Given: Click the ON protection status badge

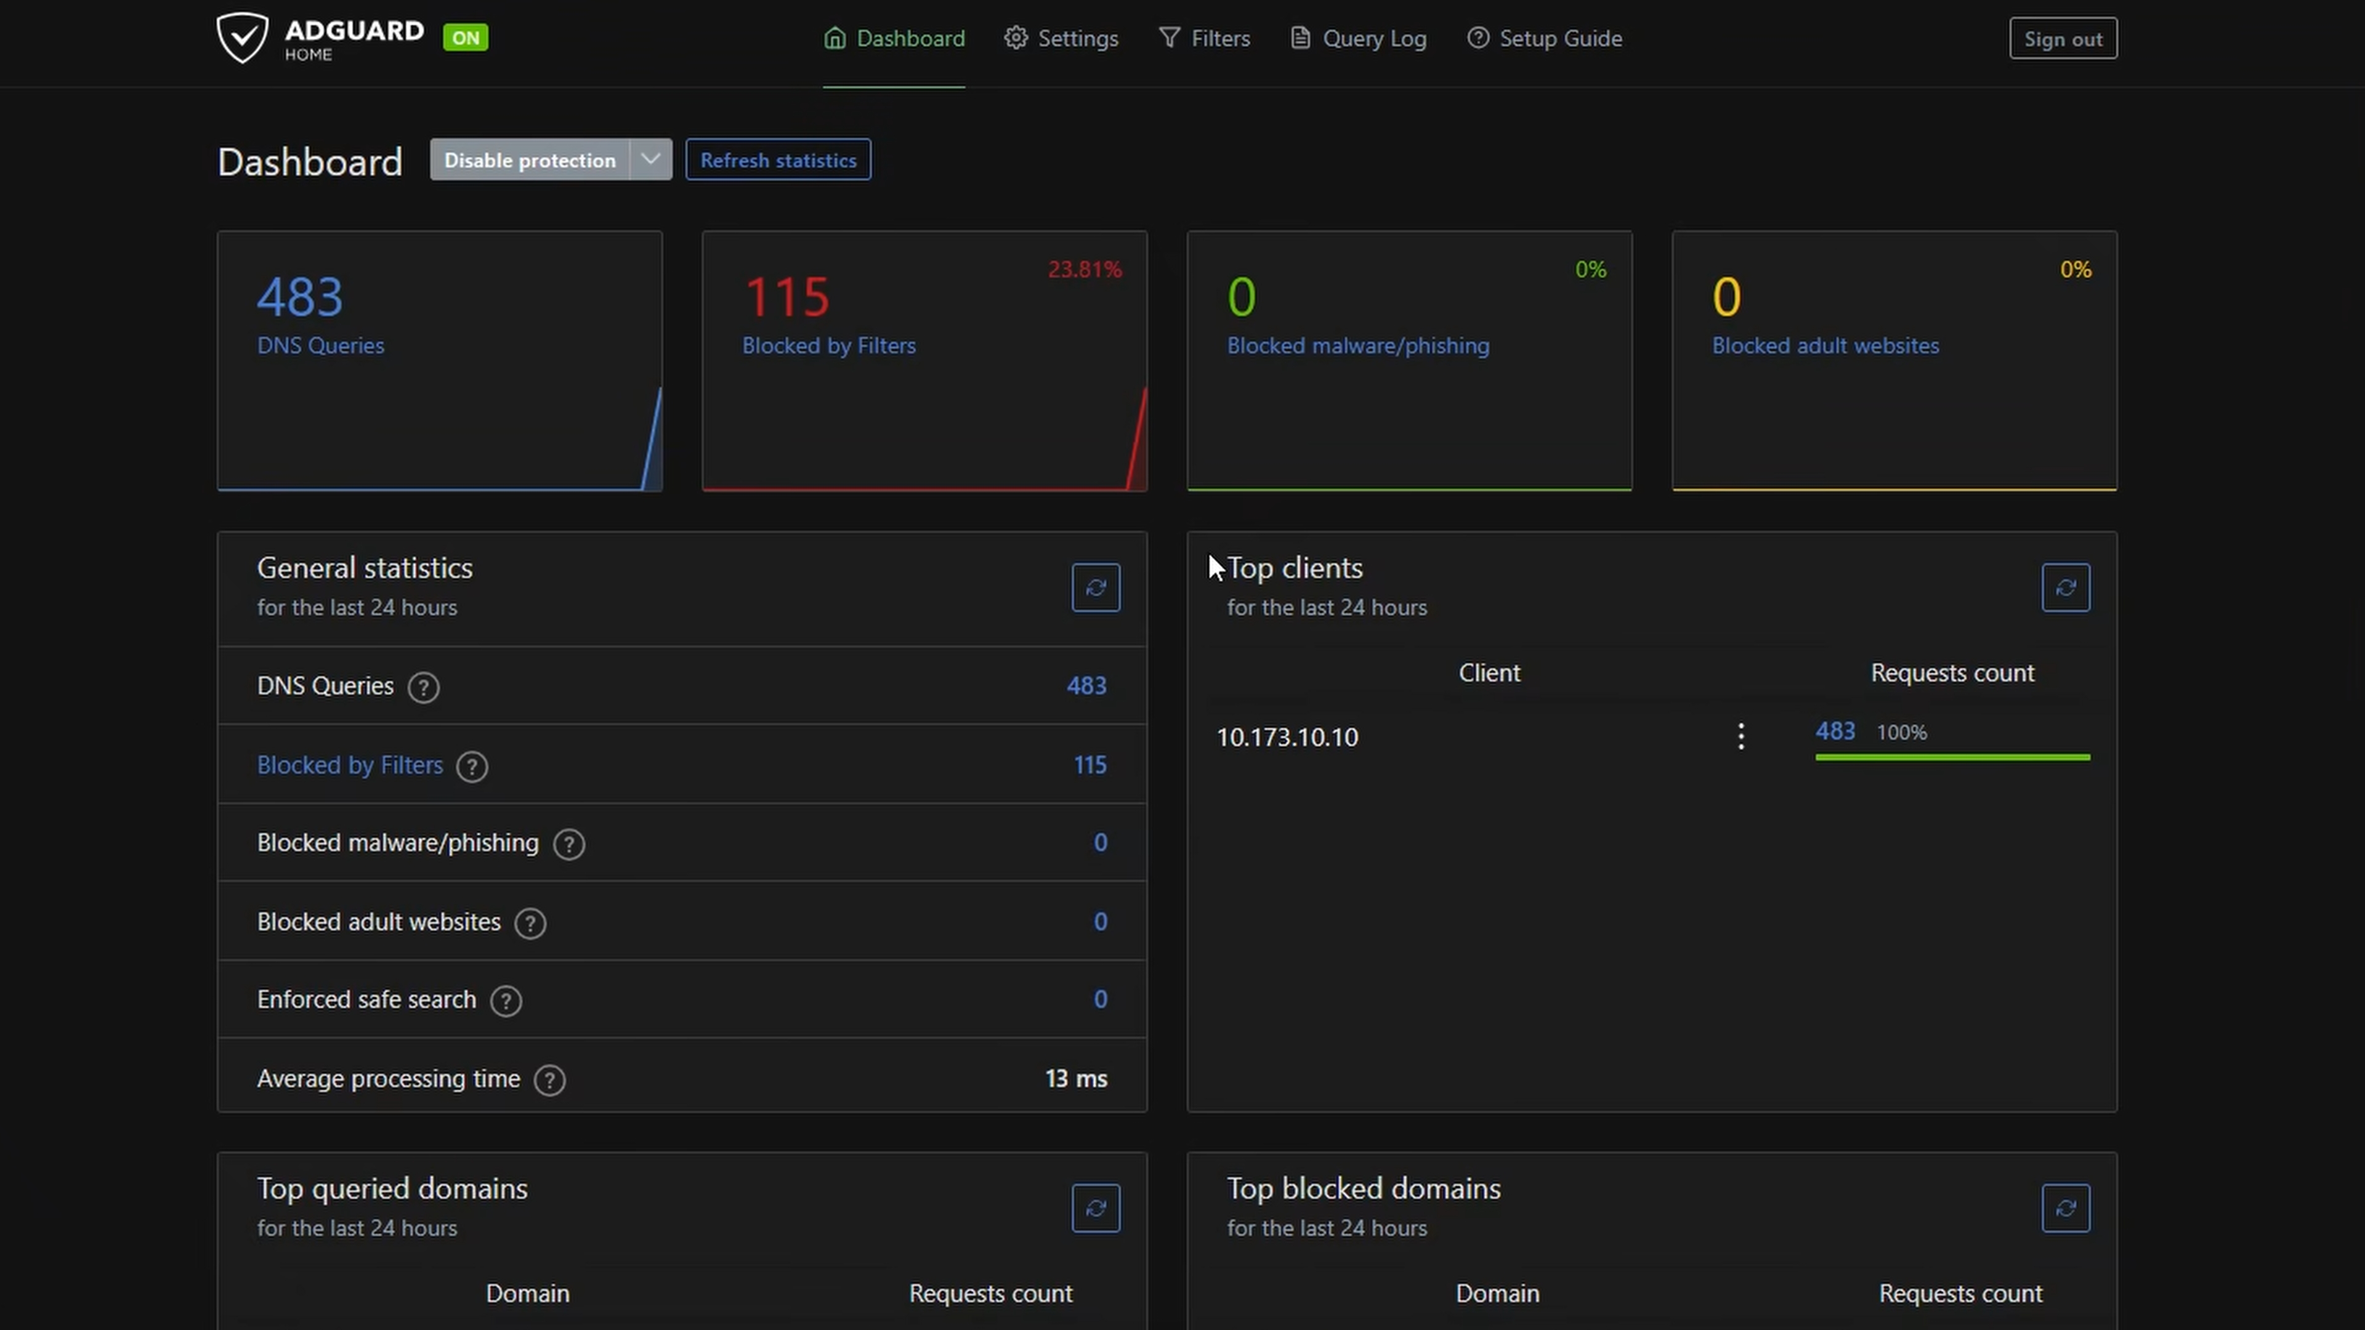Looking at the screenshot, I should click(x=466, y=38).
